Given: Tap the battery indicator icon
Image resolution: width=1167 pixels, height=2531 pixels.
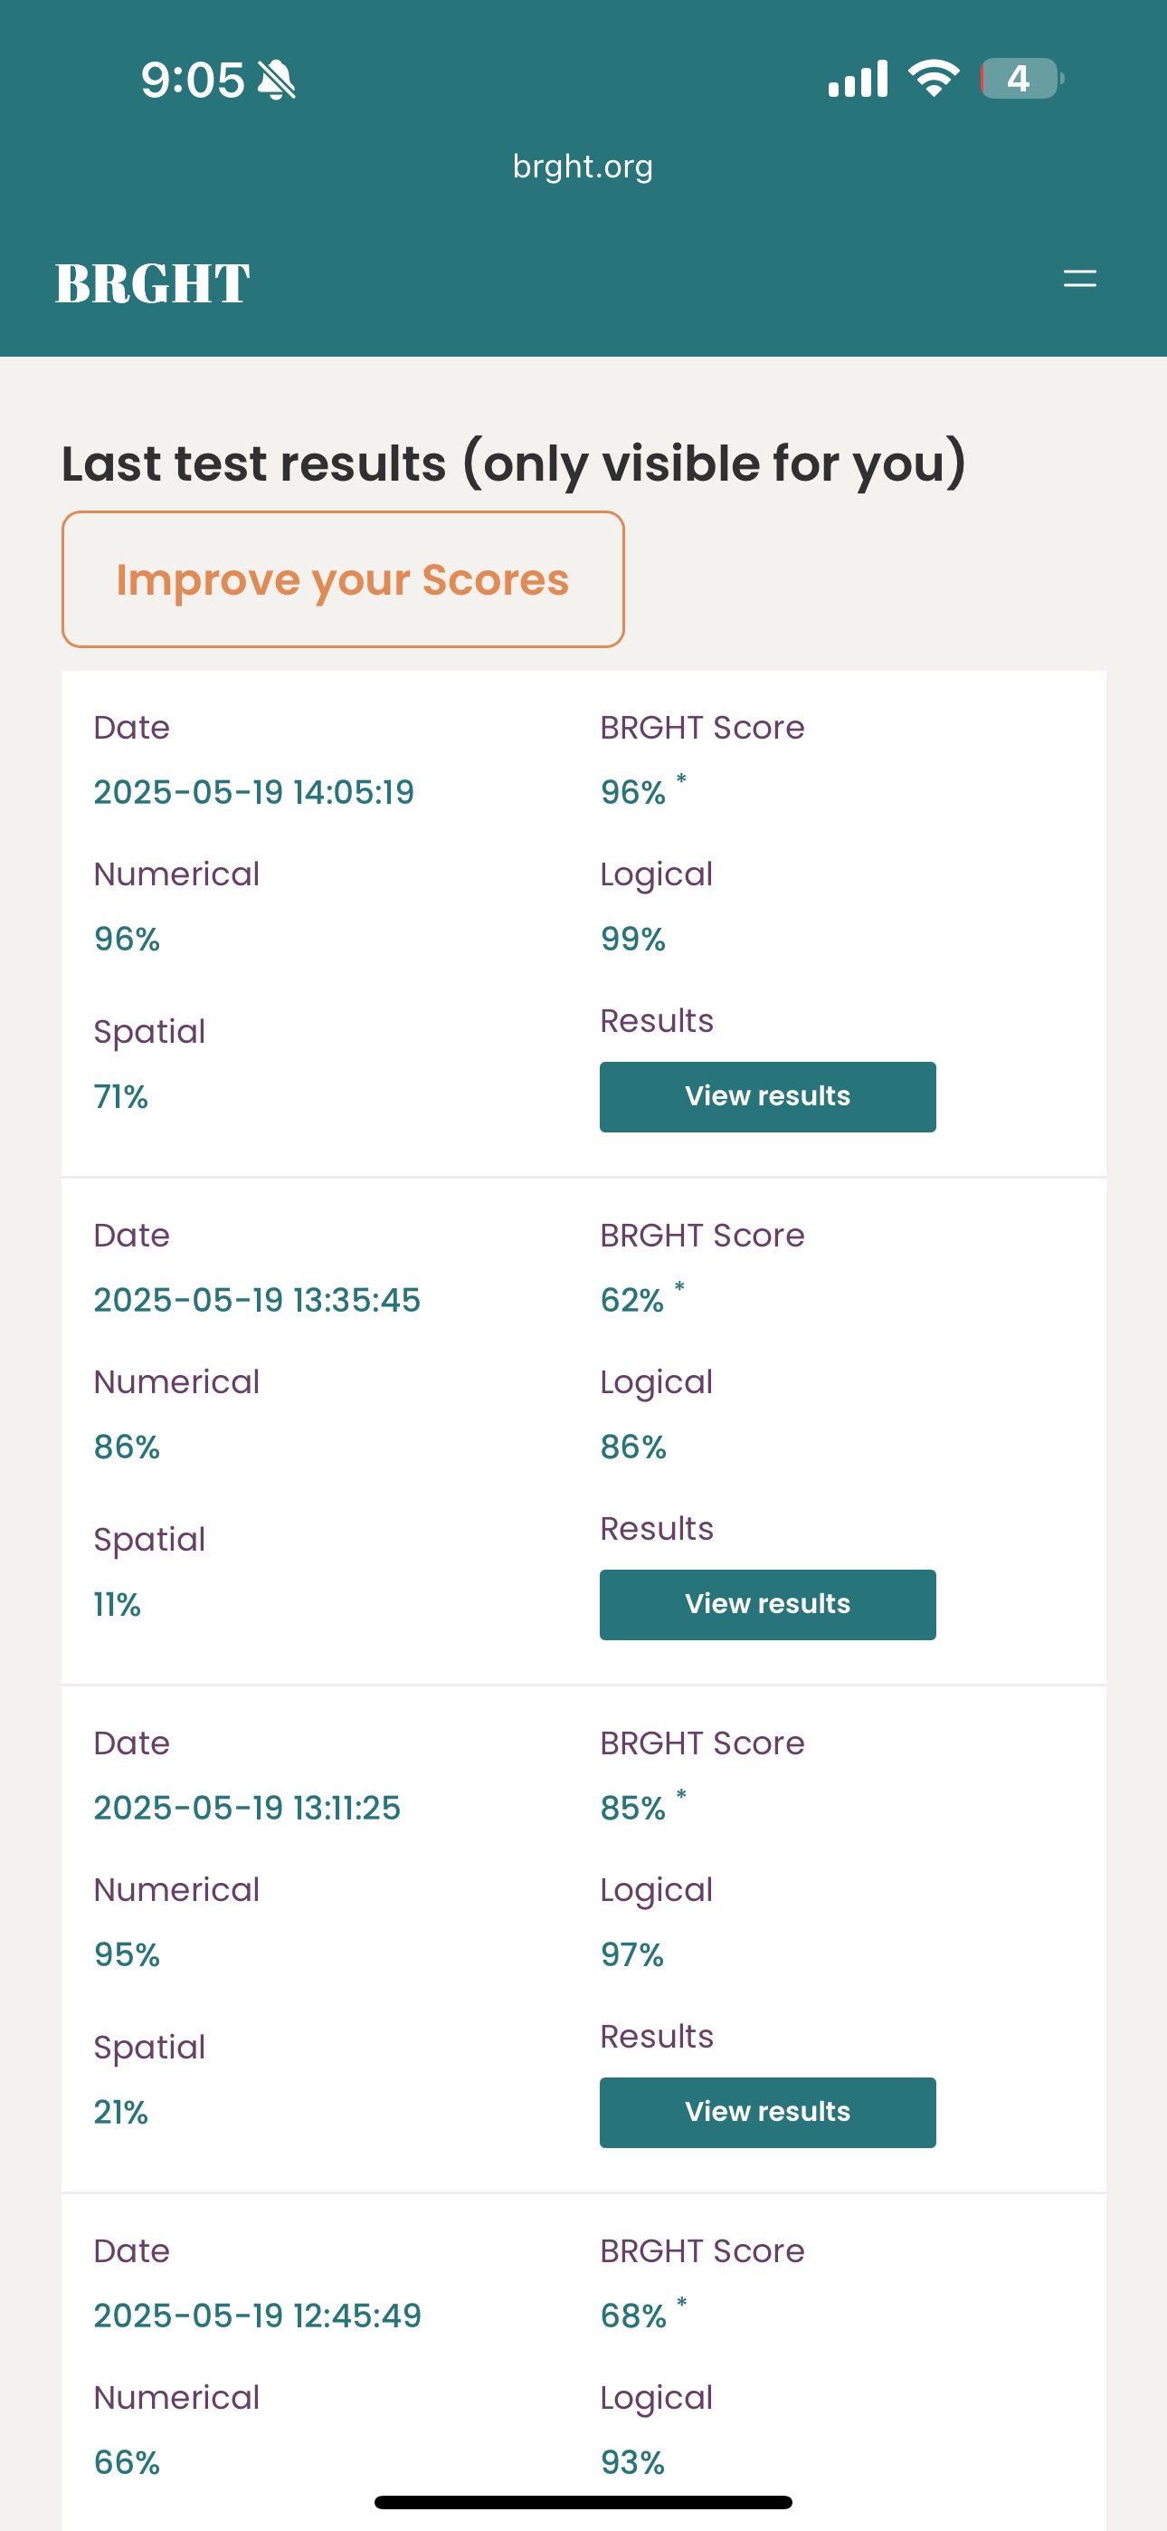Looking at the screenshot, I should (1021, 79).
